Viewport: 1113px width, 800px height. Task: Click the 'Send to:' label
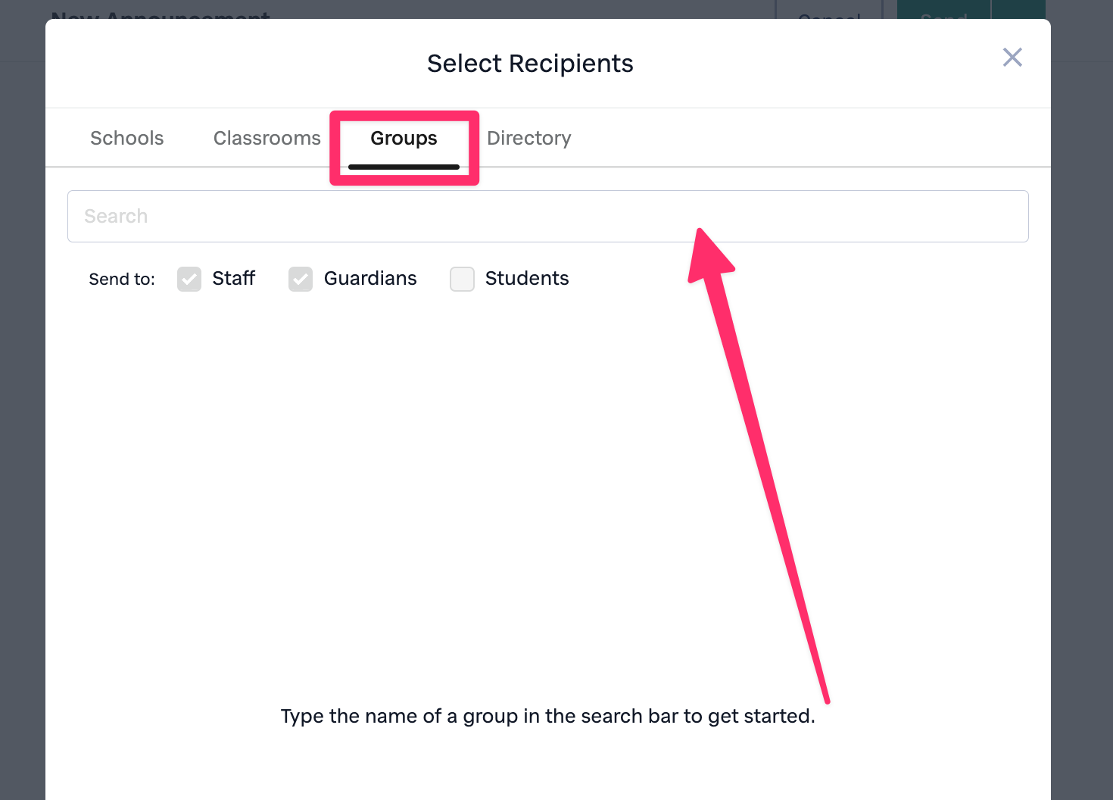(122, 280)
